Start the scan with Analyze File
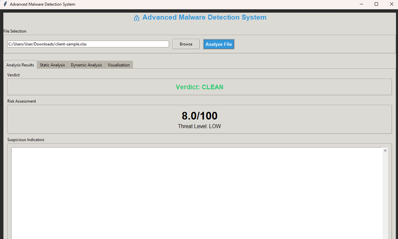 (x=219, y=44)
